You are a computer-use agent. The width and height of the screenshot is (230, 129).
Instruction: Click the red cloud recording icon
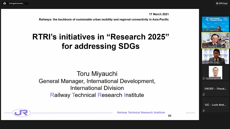(5, 3)
